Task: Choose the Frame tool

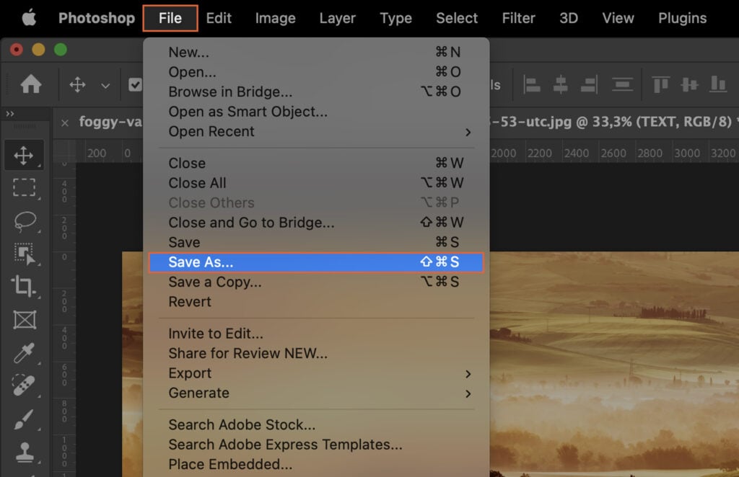Action: 25,320
